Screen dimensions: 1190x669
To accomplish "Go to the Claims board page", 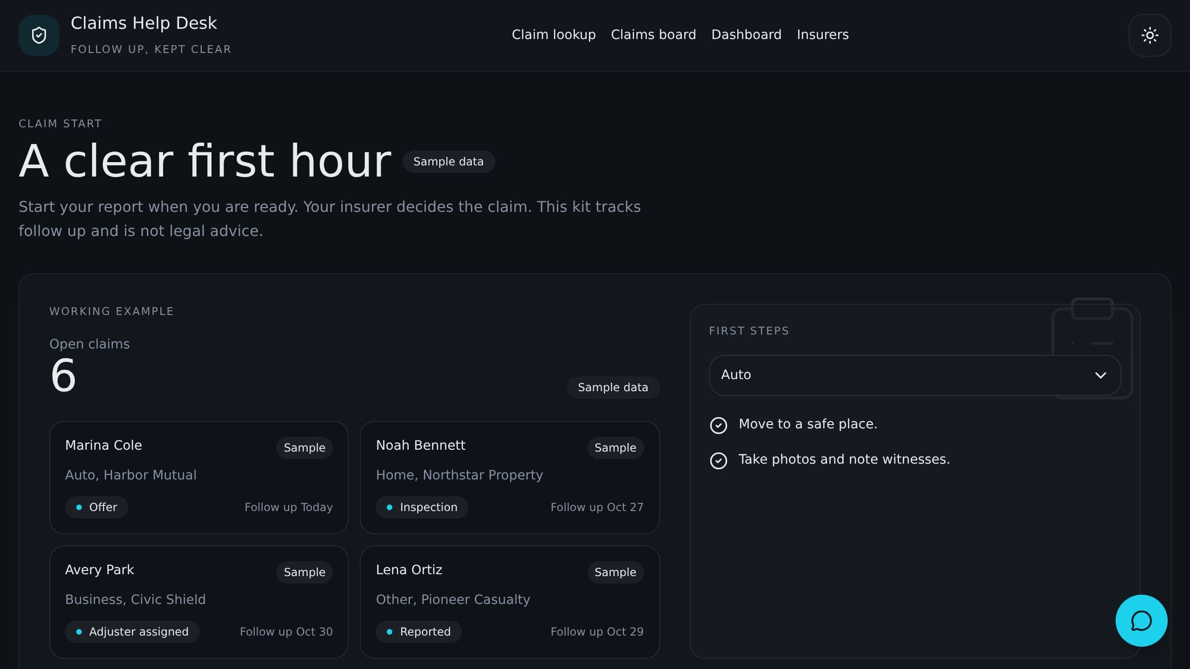I will pyautogui.click(x=653, y=35).
